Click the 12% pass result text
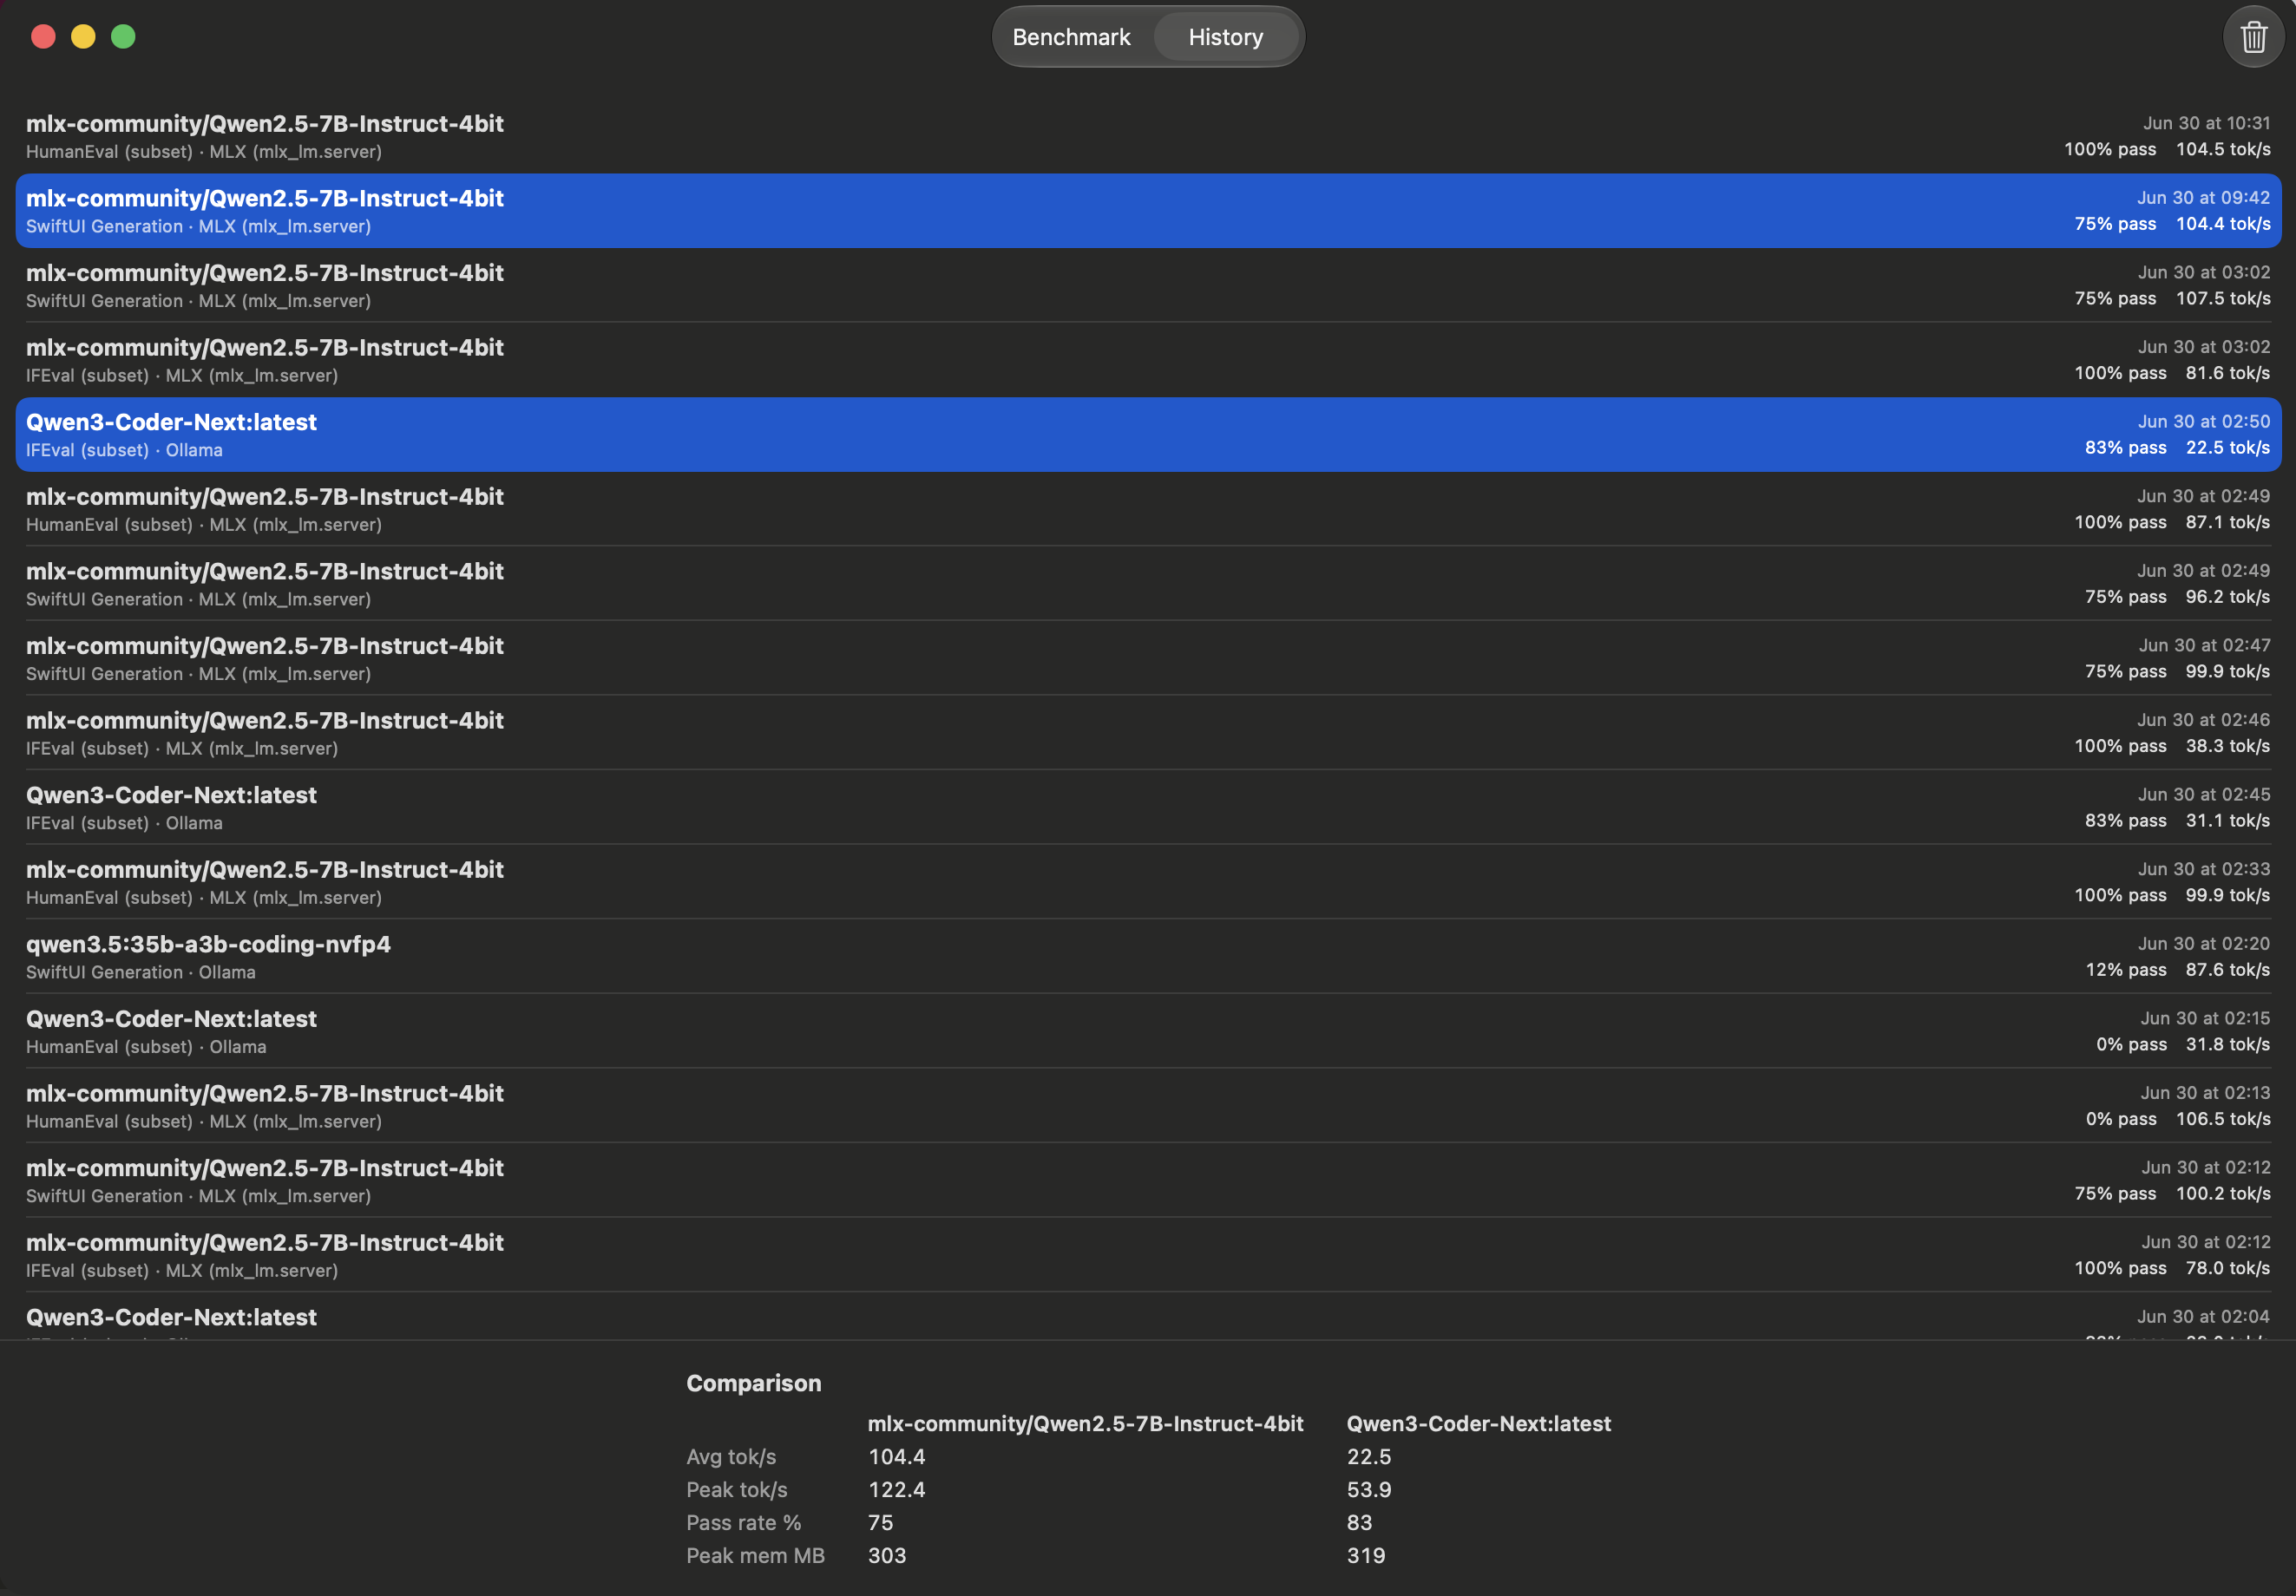Image resolution: width=2296 pixels, height=1596 pixels. 2125,970
